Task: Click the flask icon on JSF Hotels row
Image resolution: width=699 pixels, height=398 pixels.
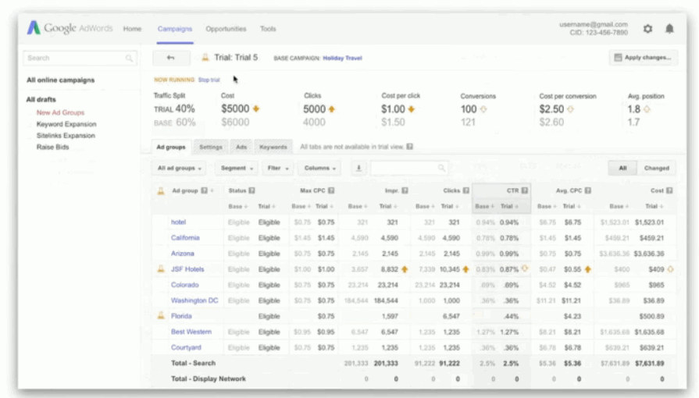Action: pyautogui.click(x=161, y=268)
